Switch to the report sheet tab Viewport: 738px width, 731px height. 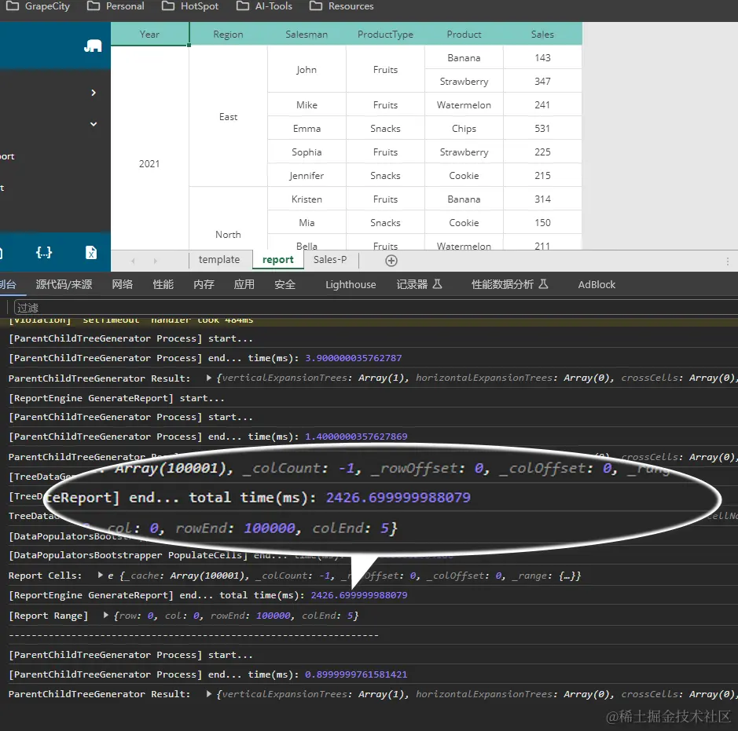click(x=277, y=259)
